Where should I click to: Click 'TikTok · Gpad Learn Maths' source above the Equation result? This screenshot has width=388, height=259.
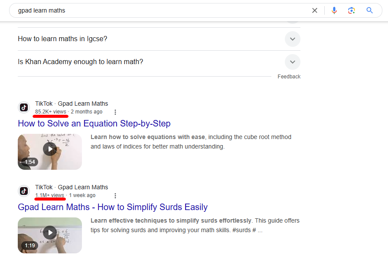[72, 104]
